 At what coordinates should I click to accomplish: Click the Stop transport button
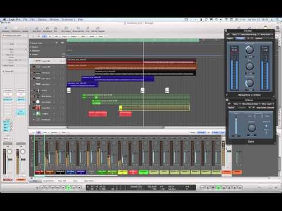pyautogui.click(x=63, y=188)
